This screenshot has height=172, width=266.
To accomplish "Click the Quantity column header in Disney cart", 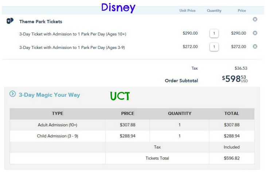I will (x=214, y=11).
